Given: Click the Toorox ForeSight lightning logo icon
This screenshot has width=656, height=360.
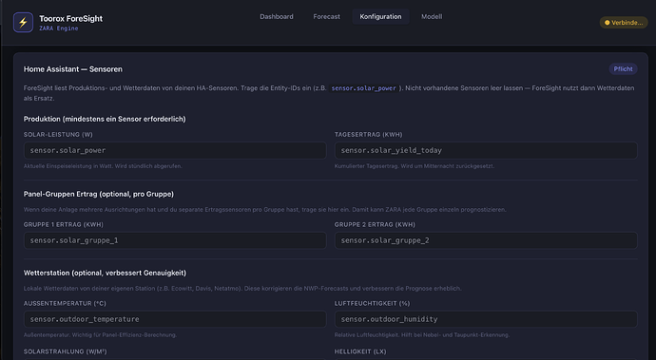Looking at the screenshot, I should click(x=23, y=23).
